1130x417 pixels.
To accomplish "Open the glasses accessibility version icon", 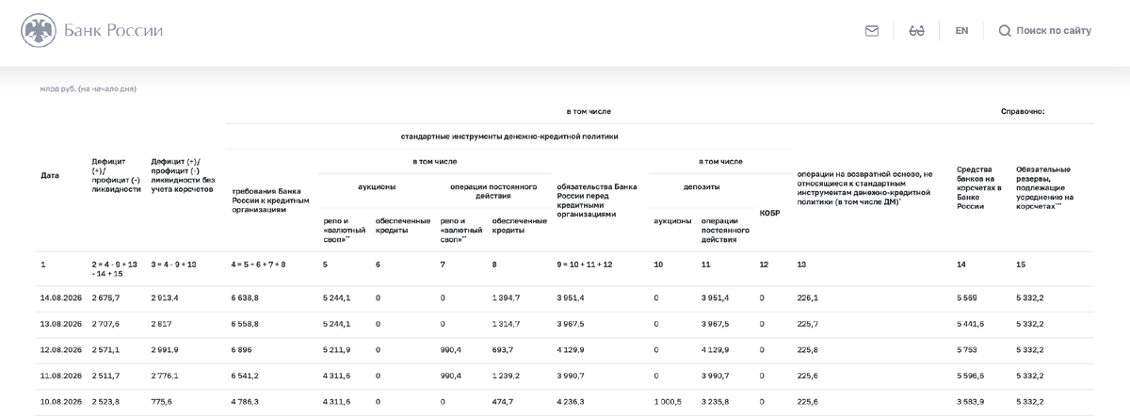I will (x=916, y=31).
